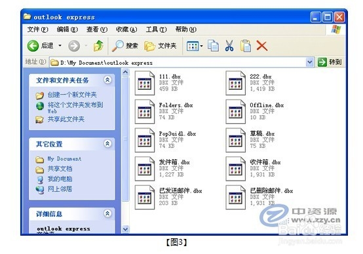The height and width of the screenshot is (254, 363).
Task: Click the Paste clipboard icon
Action: tap(246, 46)
